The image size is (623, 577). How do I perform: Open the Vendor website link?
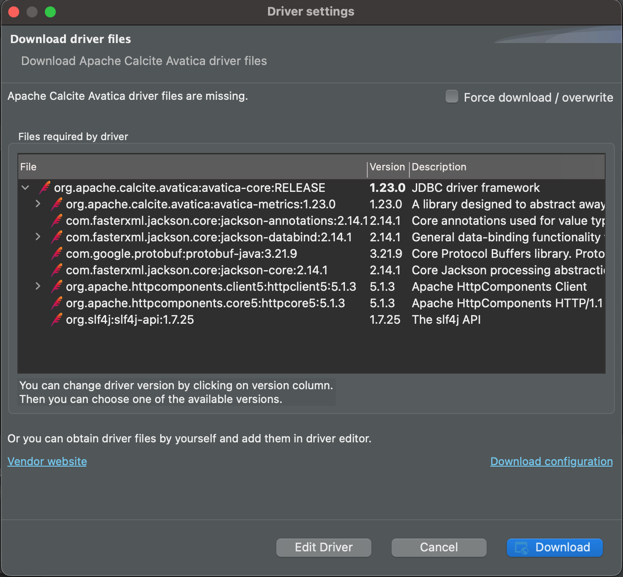click(x=47, y=461)
